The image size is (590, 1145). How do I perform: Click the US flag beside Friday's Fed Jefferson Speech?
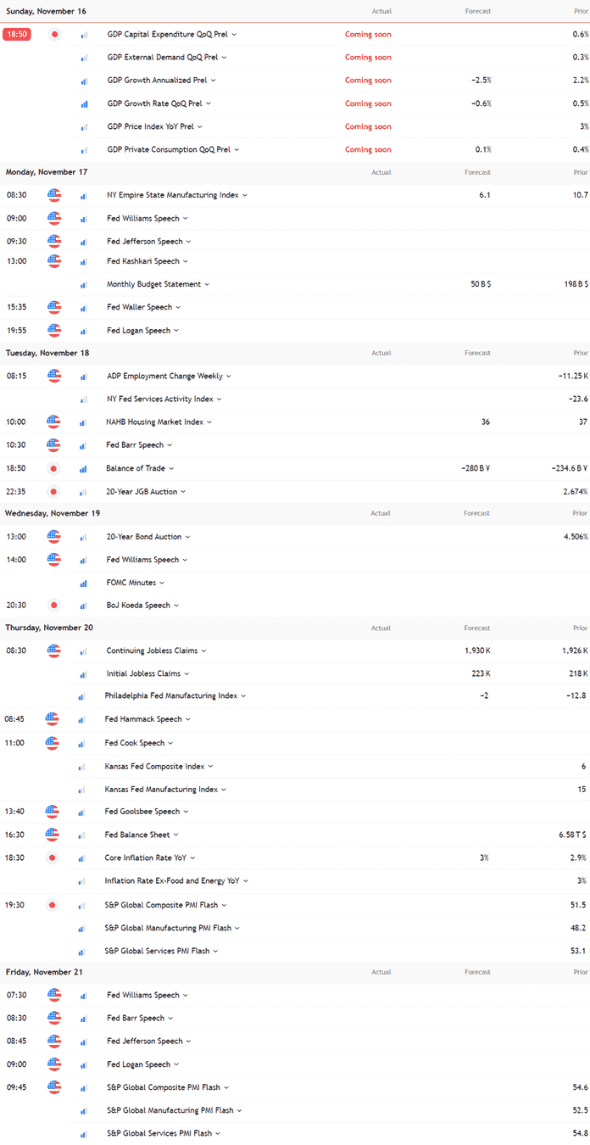[x=53, y=1041]
